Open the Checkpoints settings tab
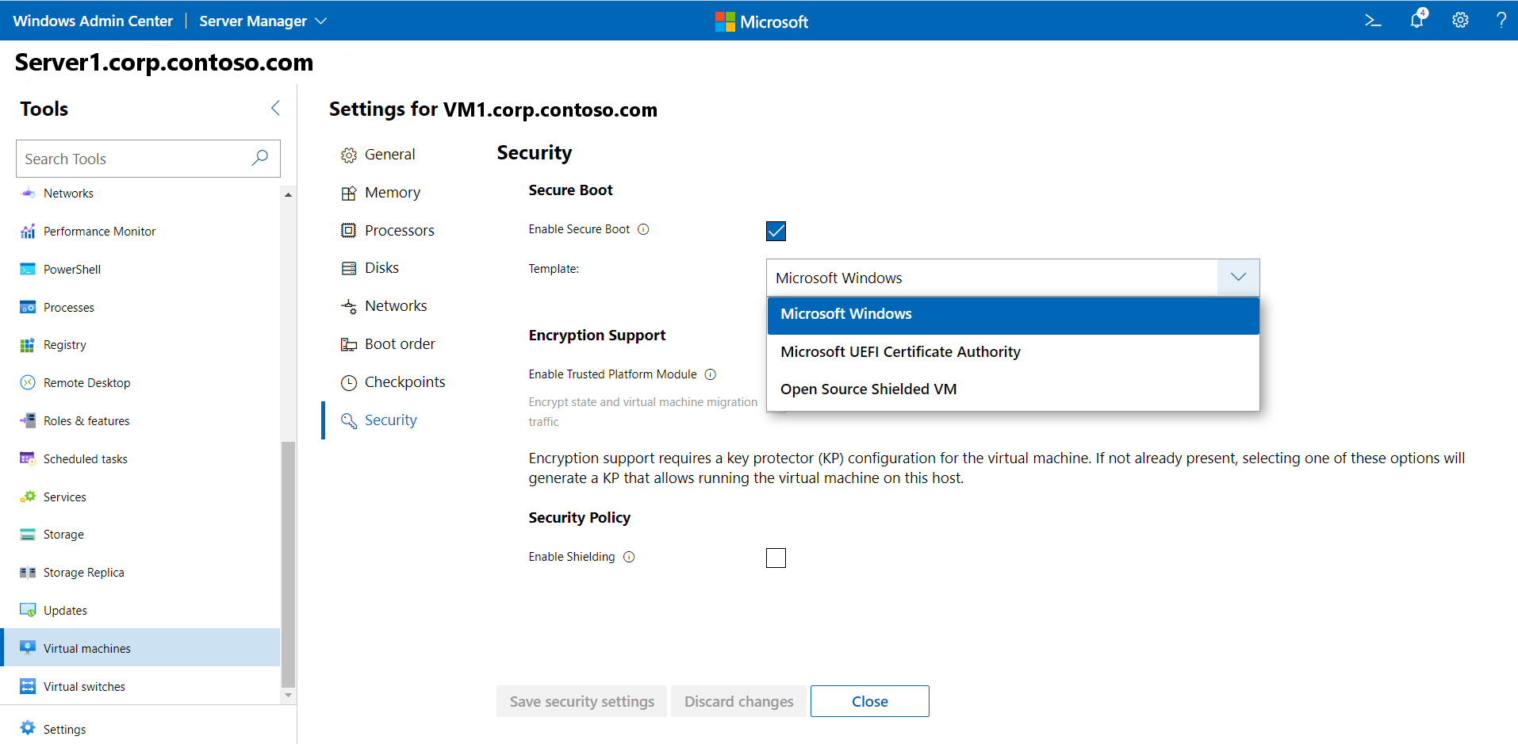The image size is (1518, 744). 404,382
